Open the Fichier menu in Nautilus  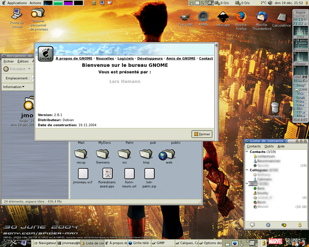(9, 61)
